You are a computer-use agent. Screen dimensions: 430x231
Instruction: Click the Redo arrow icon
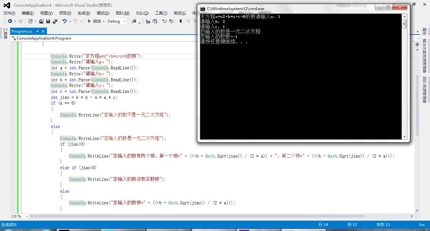click(x=76, y=21)
